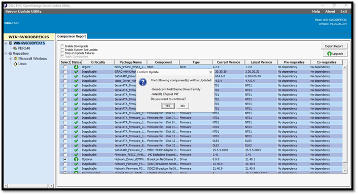Click the status check icon in Disk 8 row
Viewport: 358px width, 195px height.
76,122
